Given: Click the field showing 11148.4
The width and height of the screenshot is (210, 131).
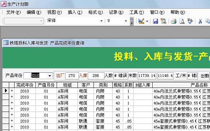Looking at the screenshot, I should (x=165, y=76).
